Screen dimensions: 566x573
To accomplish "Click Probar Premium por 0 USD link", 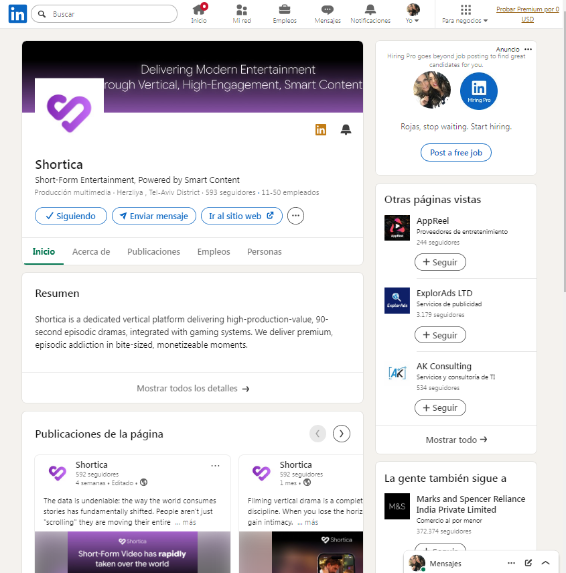I will click(x=527, y=14).
